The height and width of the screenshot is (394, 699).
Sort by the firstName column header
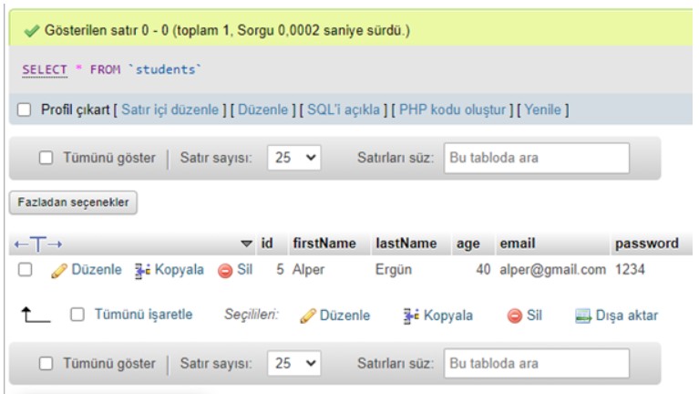[x=324, y=244]
